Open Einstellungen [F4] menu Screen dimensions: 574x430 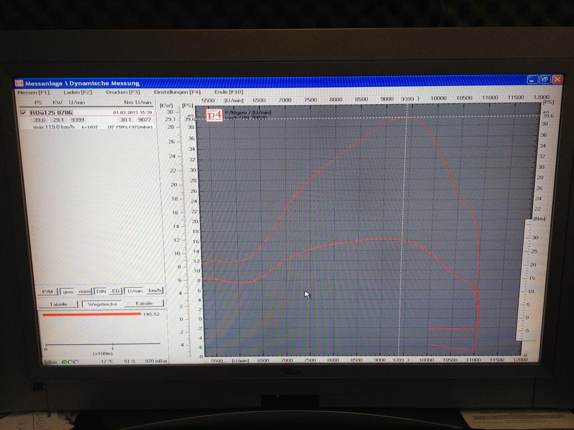177,92
